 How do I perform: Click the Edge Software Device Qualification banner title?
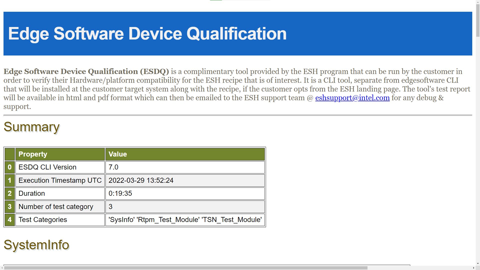pyautogui.click(x=147, y=34)
